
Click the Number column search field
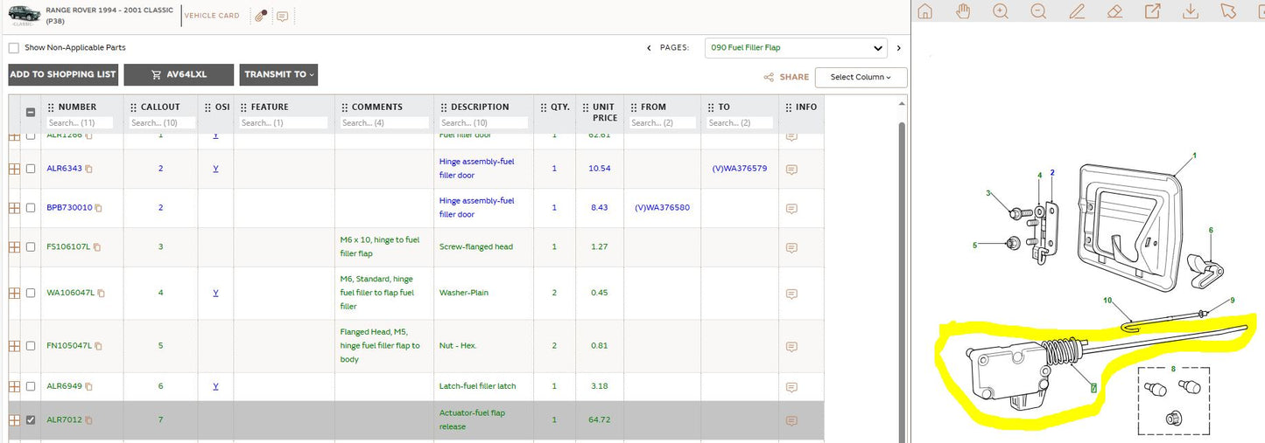click(80, 123)
